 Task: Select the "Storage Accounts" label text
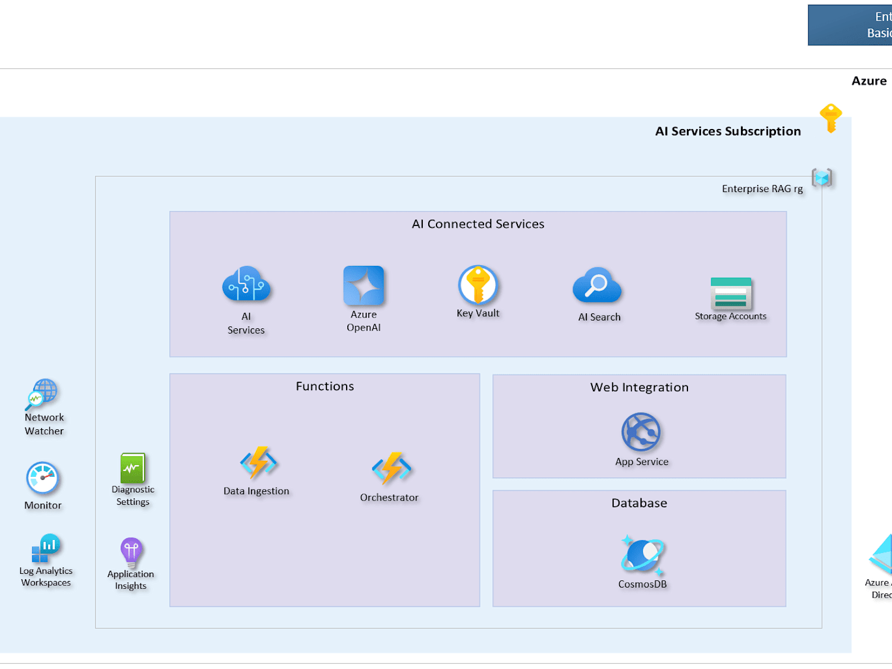pos(730,316)
